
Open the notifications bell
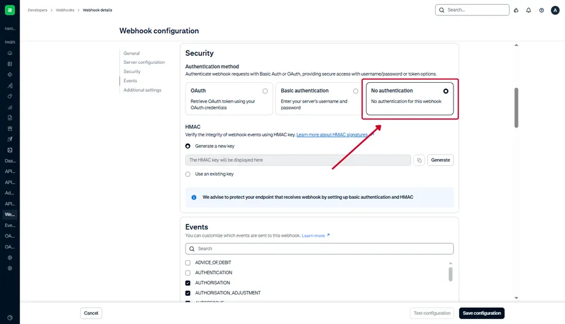click(x=528, y=10)
